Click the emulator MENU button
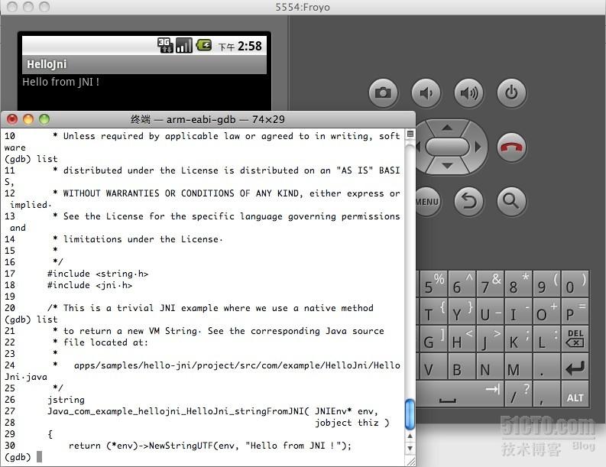 (x=427, y=202)
